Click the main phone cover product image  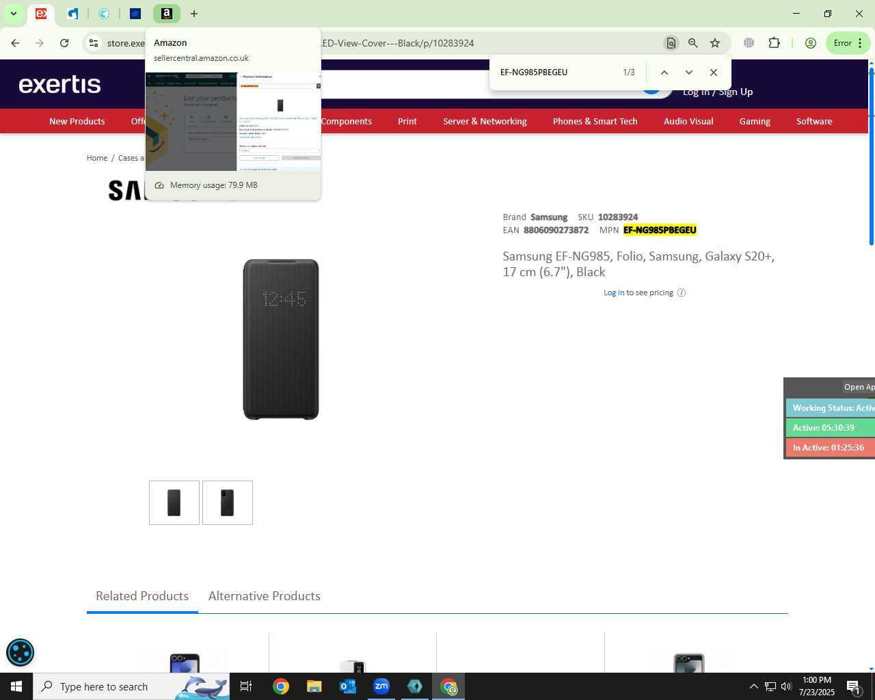point(281,339)
